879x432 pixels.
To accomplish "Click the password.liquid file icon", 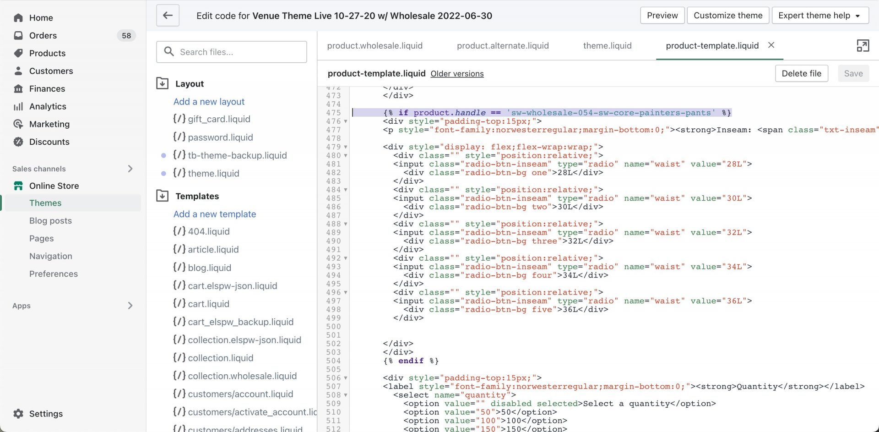I will click(x=179, y=137).
